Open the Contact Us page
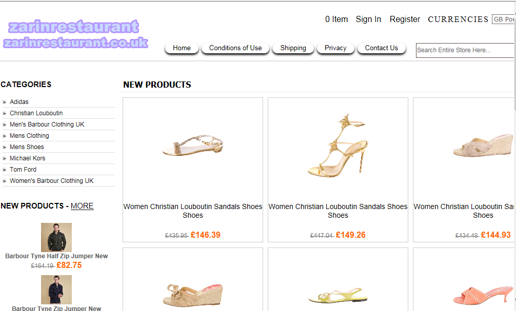The width and height of the screenshot is (516, 311). pyautogui.click(x=382, y=48)
